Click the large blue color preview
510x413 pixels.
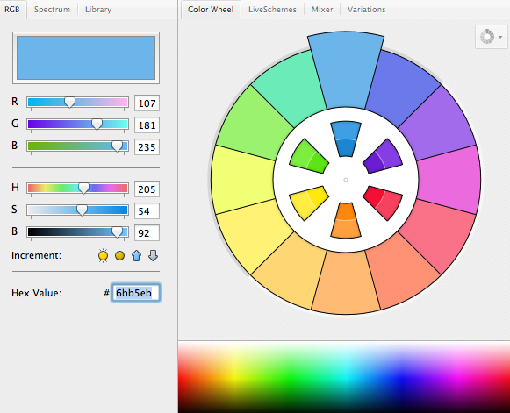click(x=86, y=58)
